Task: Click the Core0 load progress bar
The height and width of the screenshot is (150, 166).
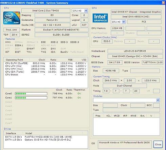Action: 31,94
